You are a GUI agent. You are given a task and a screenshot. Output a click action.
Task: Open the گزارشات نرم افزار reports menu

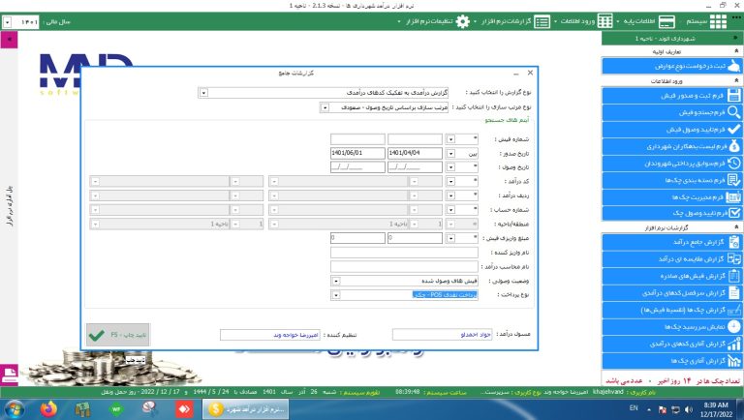point(564,20)
